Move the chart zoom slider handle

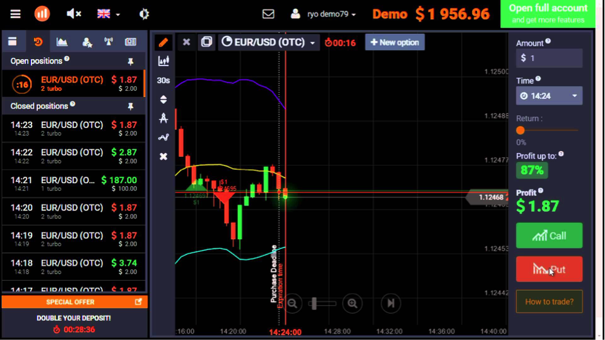[314, 304]
